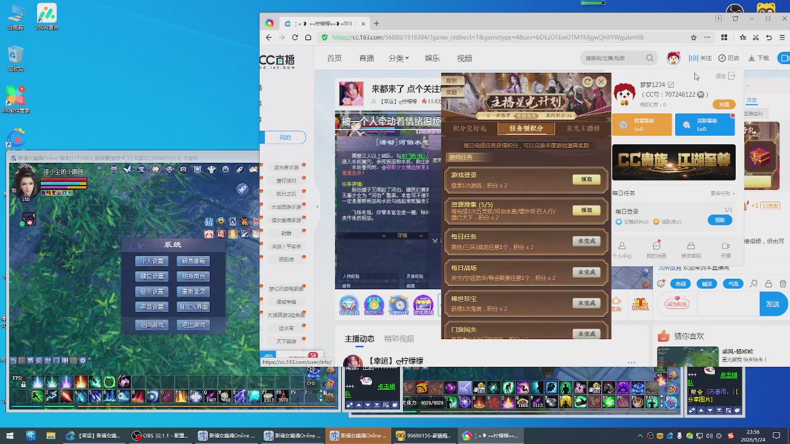Send the chat message with 发送
Screen dimensions: 790x444
coord(773,304)
